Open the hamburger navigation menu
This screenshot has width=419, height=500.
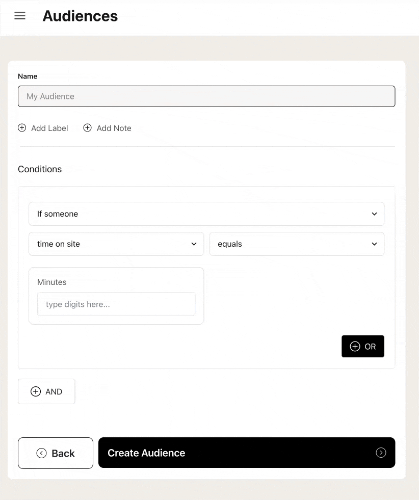pos(20,16)
